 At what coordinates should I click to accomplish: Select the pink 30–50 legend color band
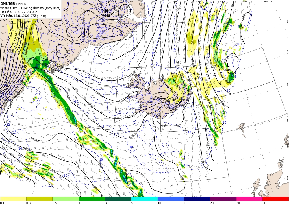point(250,199)
